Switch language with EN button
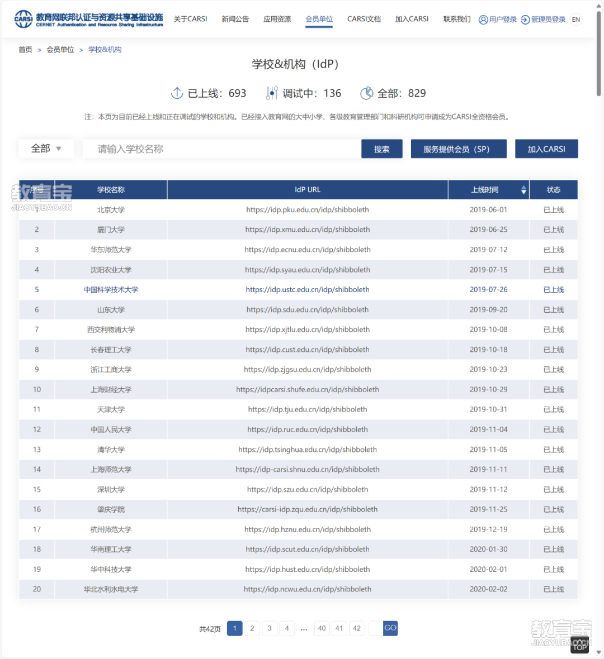604x659 pixels. click(x=576, y=20)
